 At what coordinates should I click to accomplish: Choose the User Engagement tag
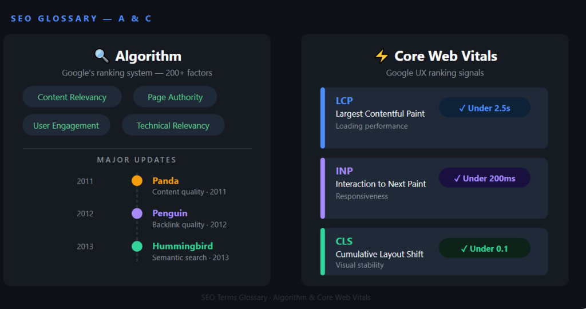[x=66, y=125]
